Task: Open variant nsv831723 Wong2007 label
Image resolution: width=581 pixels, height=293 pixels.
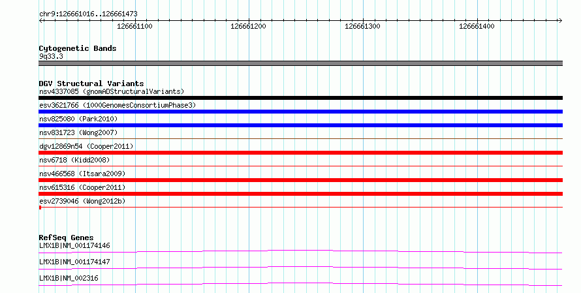Action: click(x=78, y=132)
